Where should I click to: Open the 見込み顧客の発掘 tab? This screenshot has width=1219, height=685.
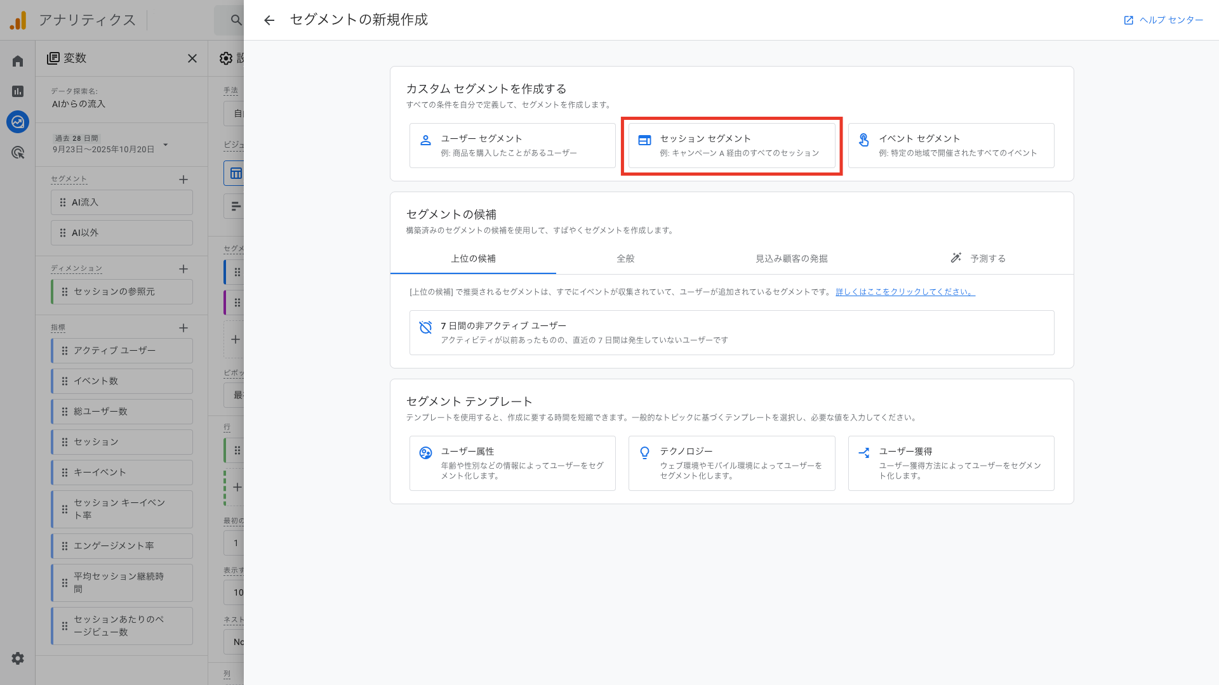(x=791, y=259)
